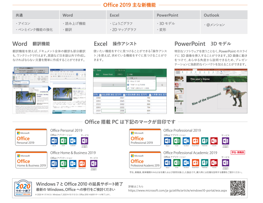Screen dimensions: 263x203
Task: Click the 変形 entry under PowerPoint
Action: coord(162,30)
